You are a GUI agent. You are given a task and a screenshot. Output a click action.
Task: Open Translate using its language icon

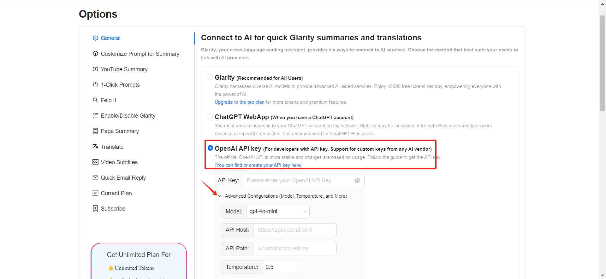[95, 147]
